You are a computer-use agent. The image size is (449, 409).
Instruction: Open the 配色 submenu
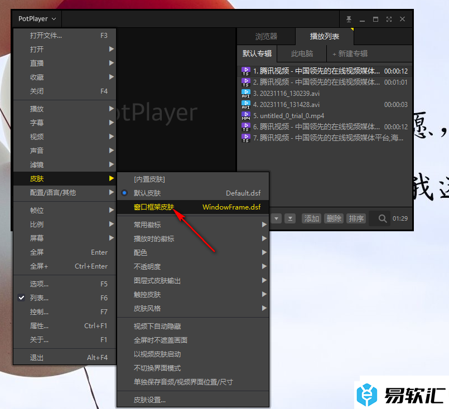pyautogui.click(x=193, y=253)
